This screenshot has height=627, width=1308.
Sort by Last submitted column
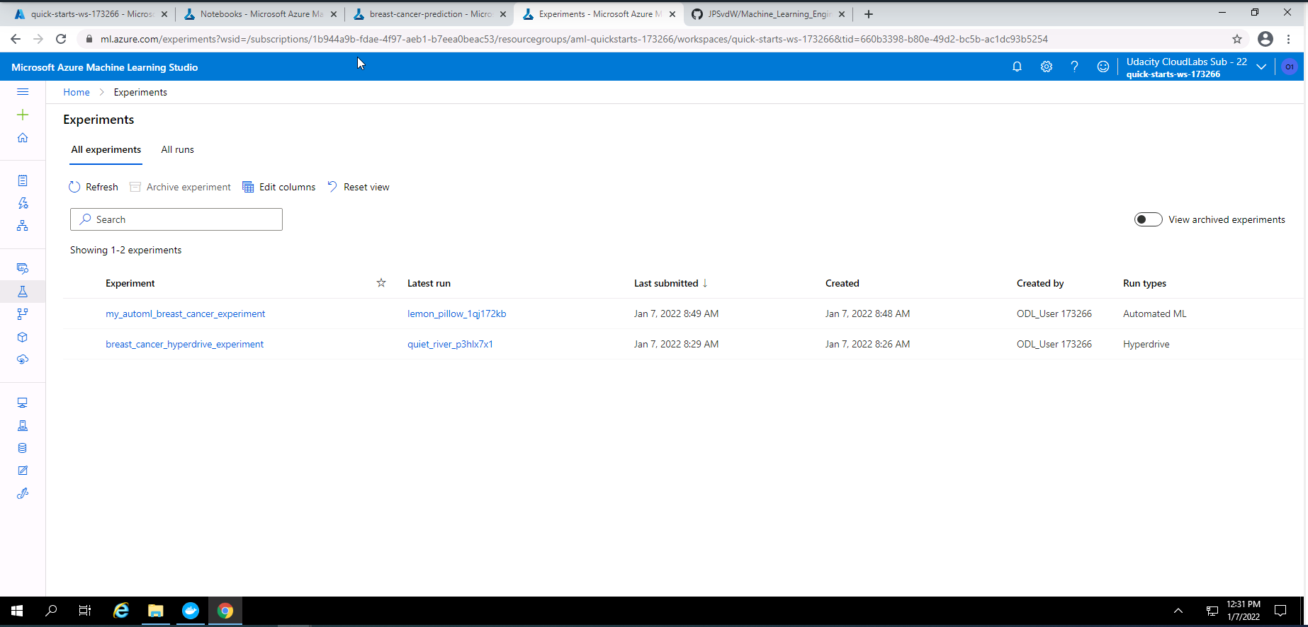click(x=670, y=283)
